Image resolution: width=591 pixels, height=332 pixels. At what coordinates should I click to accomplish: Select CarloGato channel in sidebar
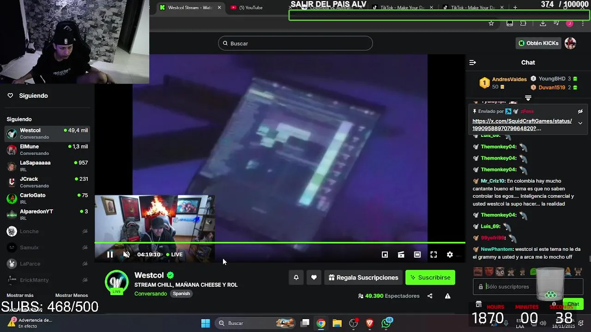(47, 198)
